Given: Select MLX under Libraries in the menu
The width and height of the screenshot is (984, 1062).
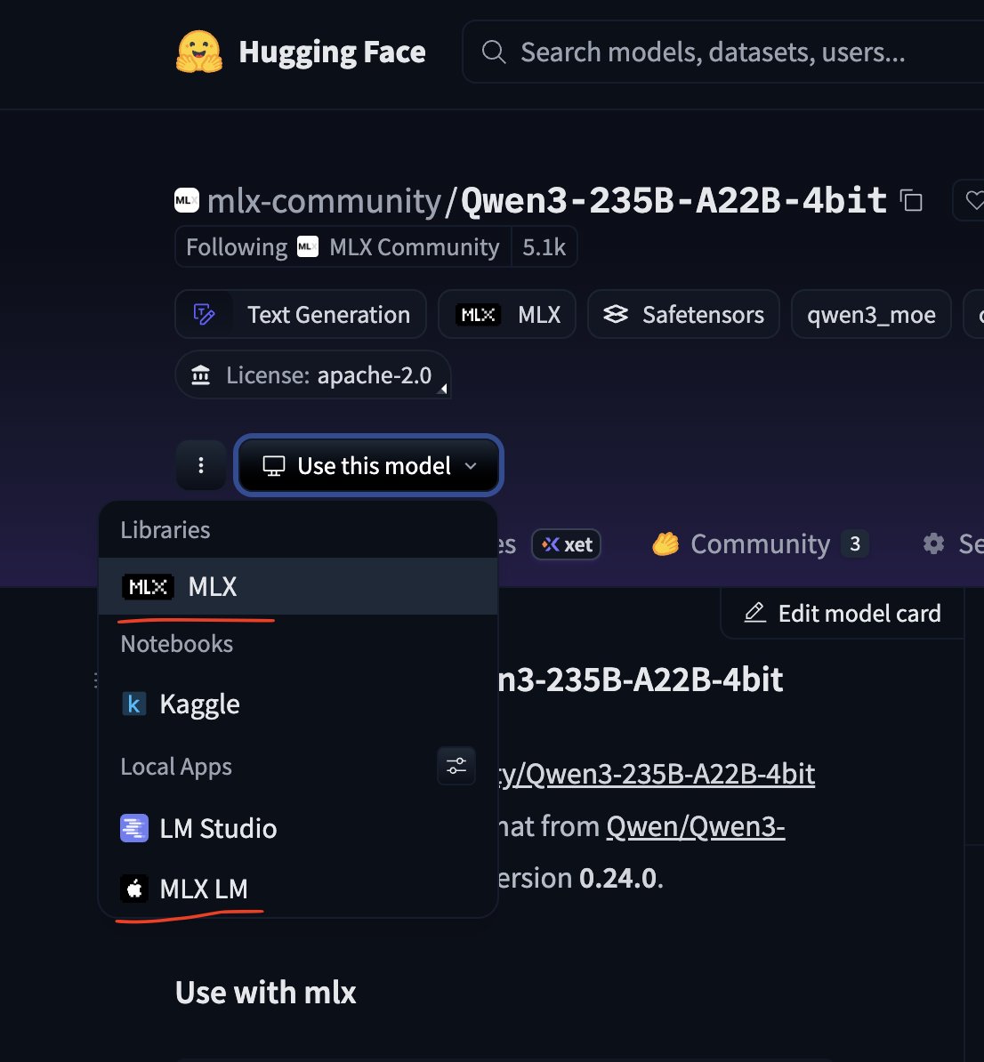Looking at the screenshot, I should 211,586.
